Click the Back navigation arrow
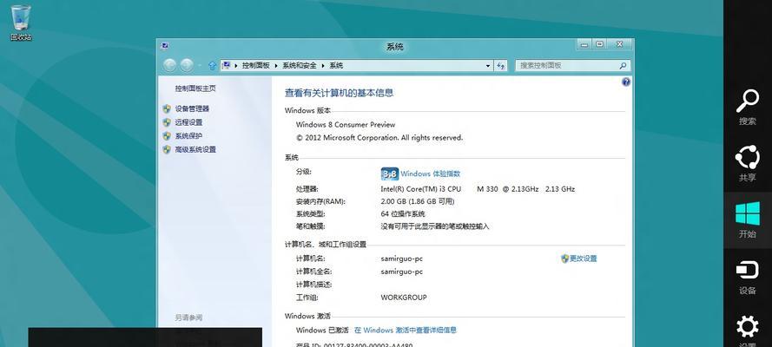The height and width of the screenshot is (347, 772). pyautogui.click(x=170, y=65)
